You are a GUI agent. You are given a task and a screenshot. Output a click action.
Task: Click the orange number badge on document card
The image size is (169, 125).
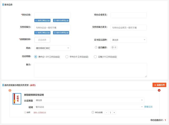10,90
